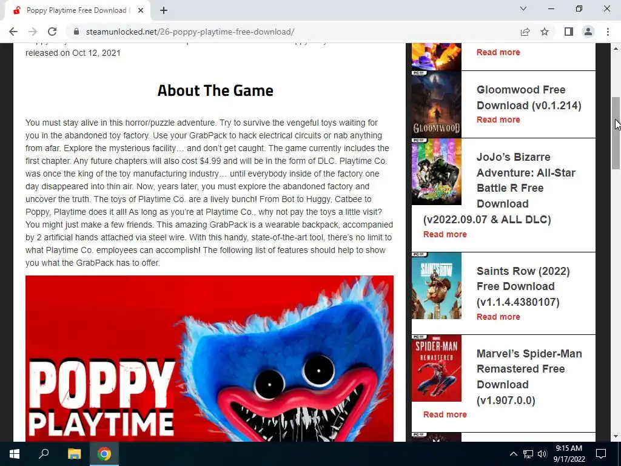Click Read more under Gloomwood
621x466 pixels.
point(498,120)
